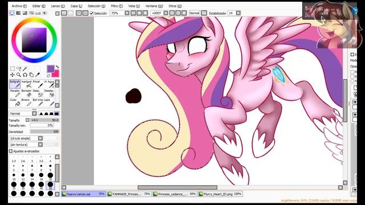The height and width of the screenshot is (205, 365).
Task: Click the pink background color swatch
Action: coord(56,74)
